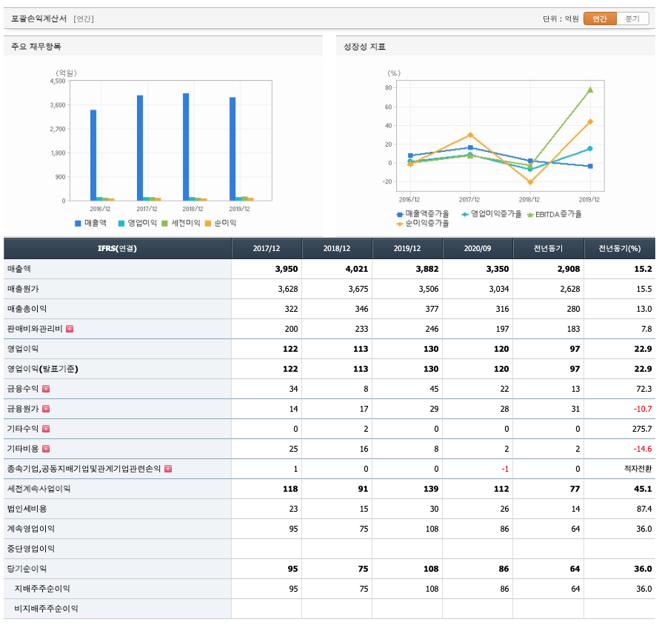Select the 2020/09 column header
Viewport: 659px width, 625px height.
point(478,248)
